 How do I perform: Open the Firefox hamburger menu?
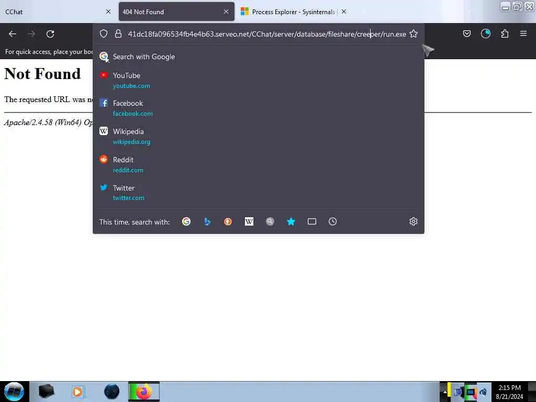[523, 33]
